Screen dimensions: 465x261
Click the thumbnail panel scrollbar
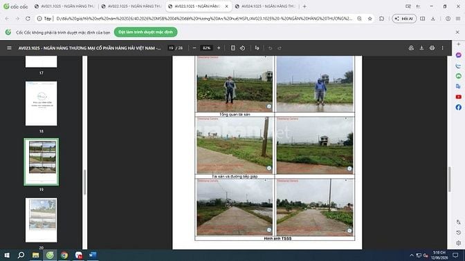pos(85,182)
